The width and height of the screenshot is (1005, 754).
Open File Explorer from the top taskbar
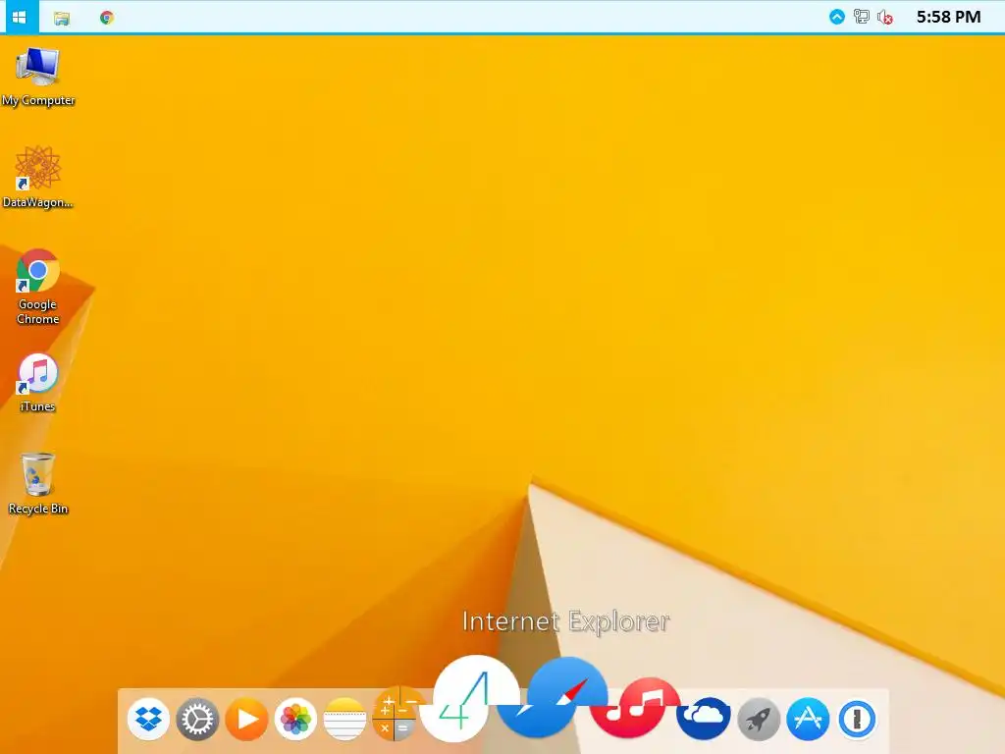coord(62,18)
